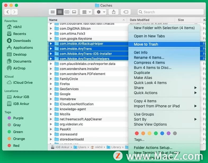Viewport: 208px width, 163px height.
Task: Open iCloud Drive in the sidebar
Action: (x=20, y=83)
